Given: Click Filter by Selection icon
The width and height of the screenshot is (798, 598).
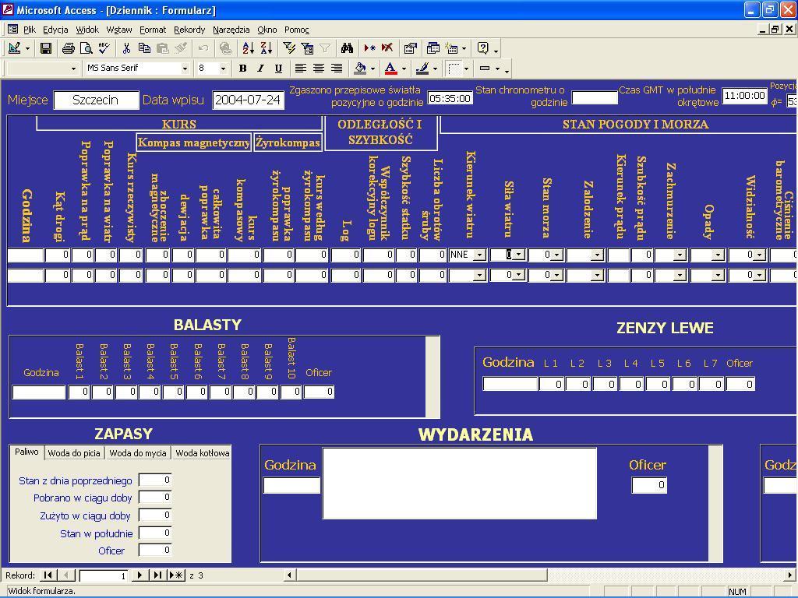Looking at the screenshot, I should click(x=289, y=48).
